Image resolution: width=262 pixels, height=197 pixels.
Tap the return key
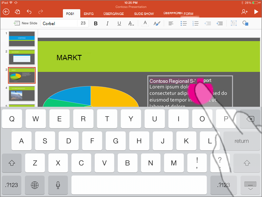[241, 141]
